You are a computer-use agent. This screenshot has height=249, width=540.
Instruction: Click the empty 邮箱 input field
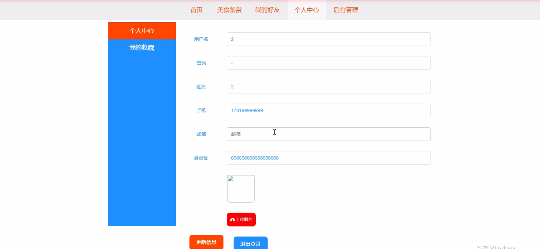[x=329, y=134]
